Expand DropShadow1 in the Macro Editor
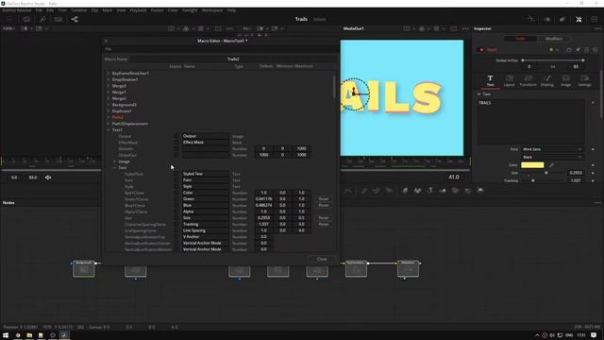 pyautogui.click(x=109, y=79)
